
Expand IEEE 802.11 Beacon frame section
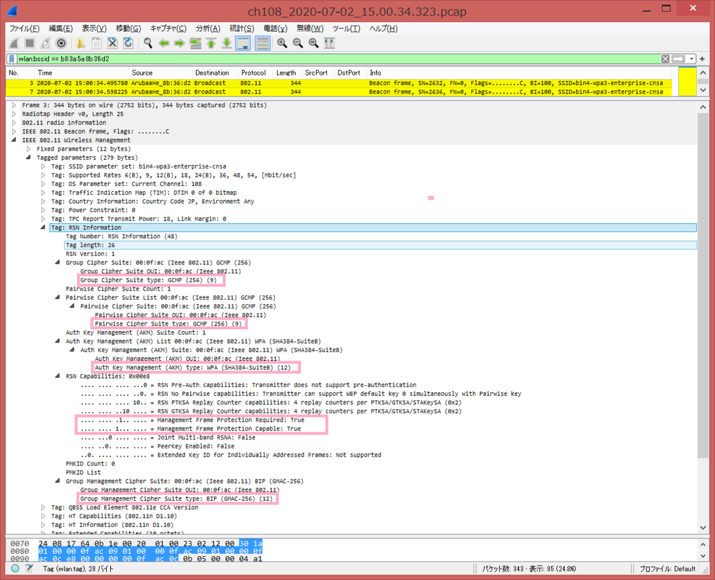[x=14, y=131]
